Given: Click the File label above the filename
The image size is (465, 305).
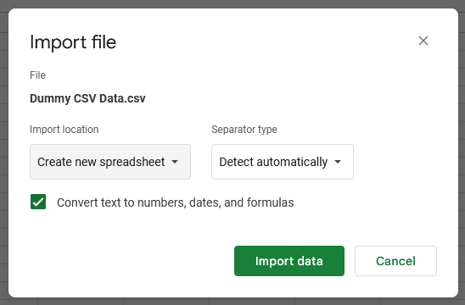Looking at the screenshot, I should tap(37, 75).
